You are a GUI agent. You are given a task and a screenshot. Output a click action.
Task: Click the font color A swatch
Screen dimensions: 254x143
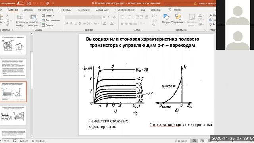112,23
